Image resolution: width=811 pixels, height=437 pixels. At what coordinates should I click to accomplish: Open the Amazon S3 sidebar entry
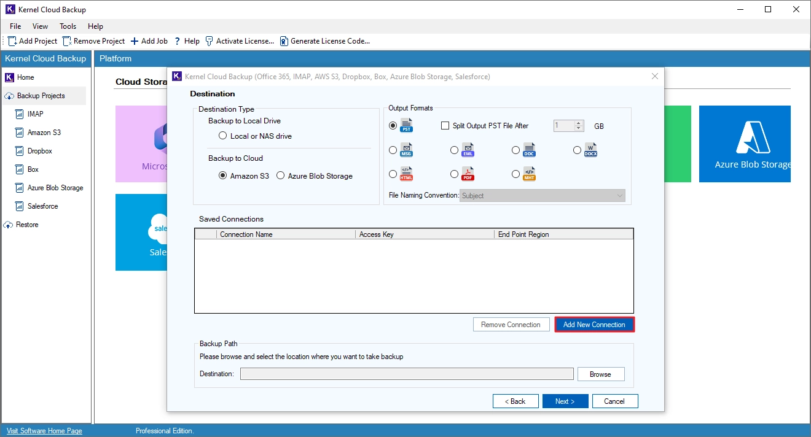coord(37,133)
